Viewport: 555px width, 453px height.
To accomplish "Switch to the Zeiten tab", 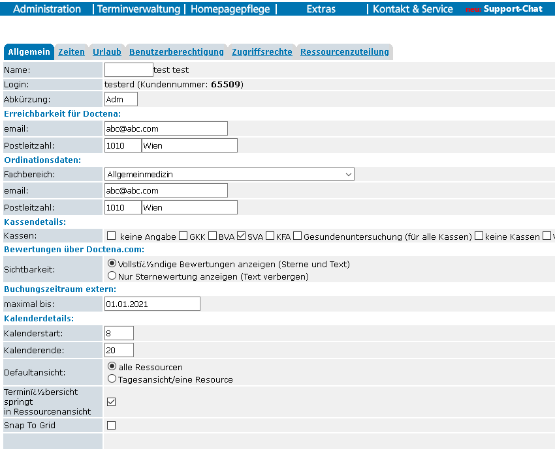I will pos(71,52).
